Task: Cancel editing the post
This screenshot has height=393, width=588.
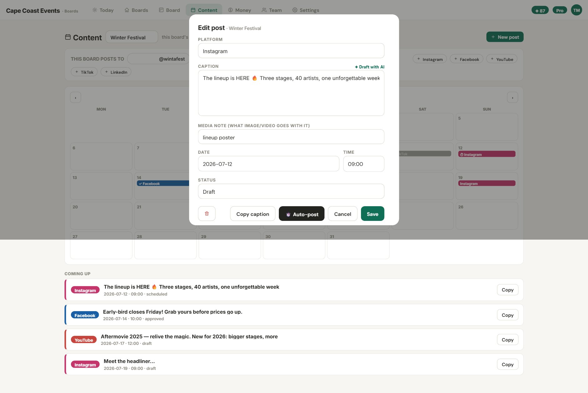Action: pos(343,214)
